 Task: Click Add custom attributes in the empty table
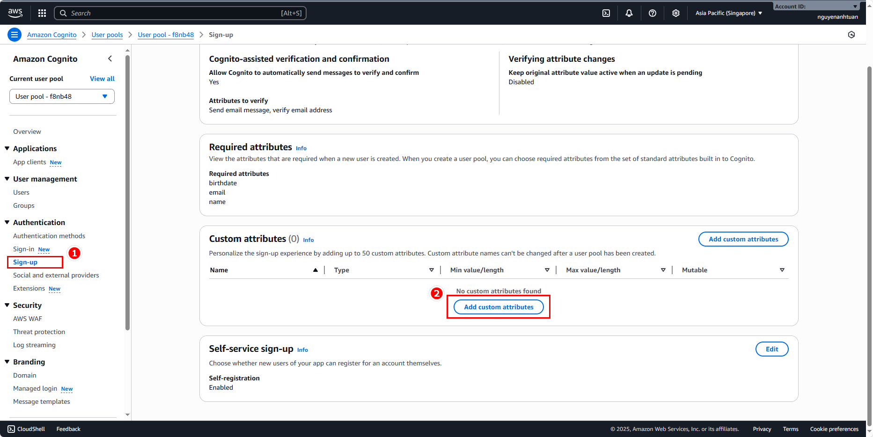tap(499, 307)
